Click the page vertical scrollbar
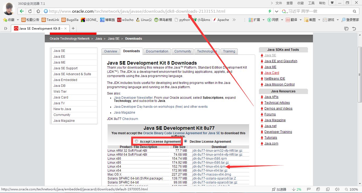 [x=360, y=75]
